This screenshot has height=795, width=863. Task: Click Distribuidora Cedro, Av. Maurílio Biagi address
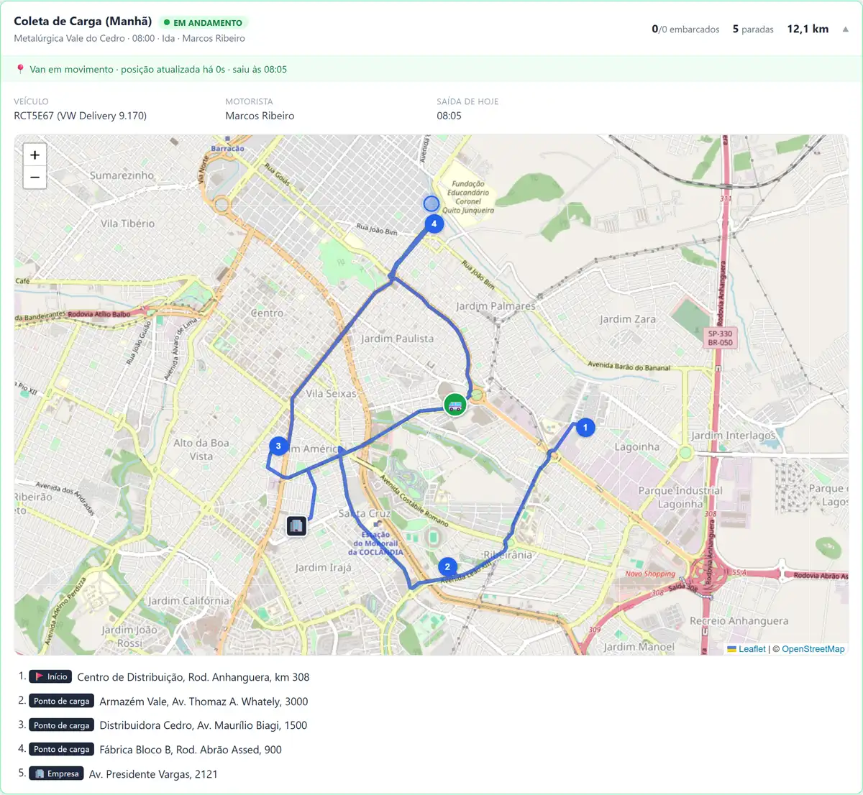204,725
